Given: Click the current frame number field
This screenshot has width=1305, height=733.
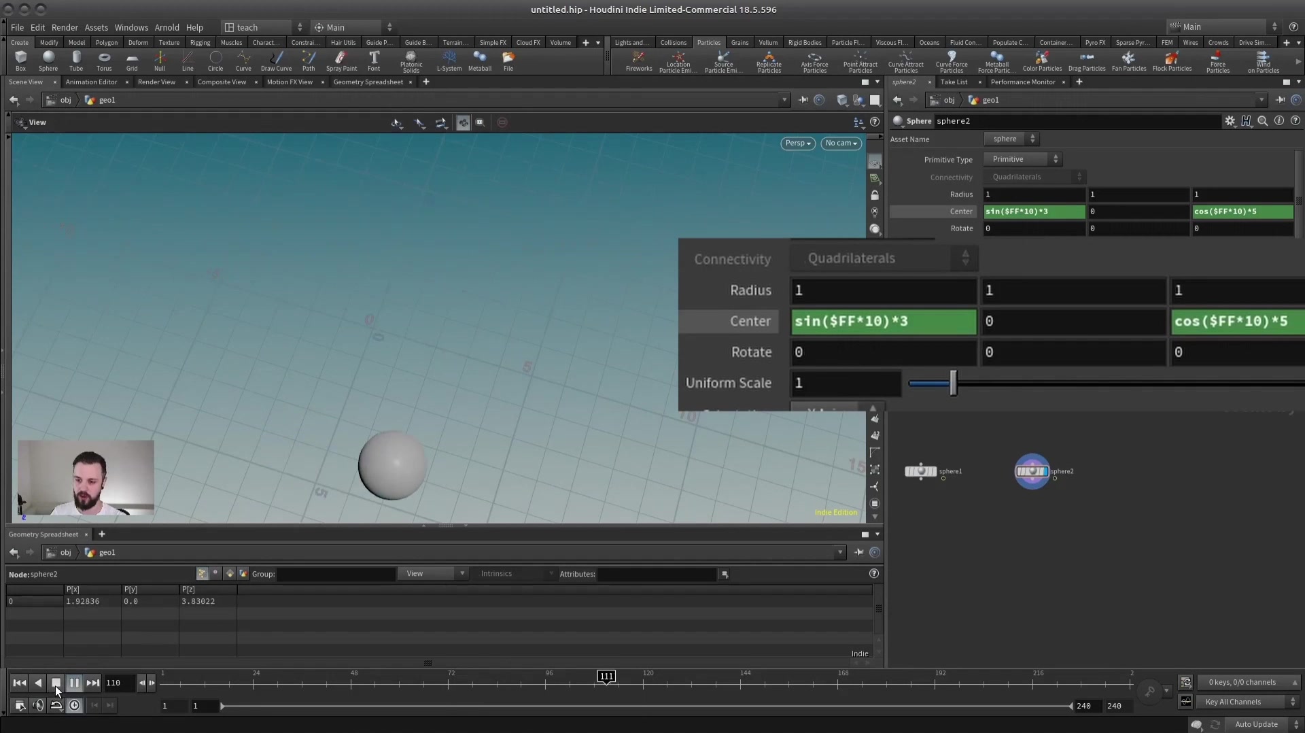Looking at the screenshot, I should pos(119,683).
